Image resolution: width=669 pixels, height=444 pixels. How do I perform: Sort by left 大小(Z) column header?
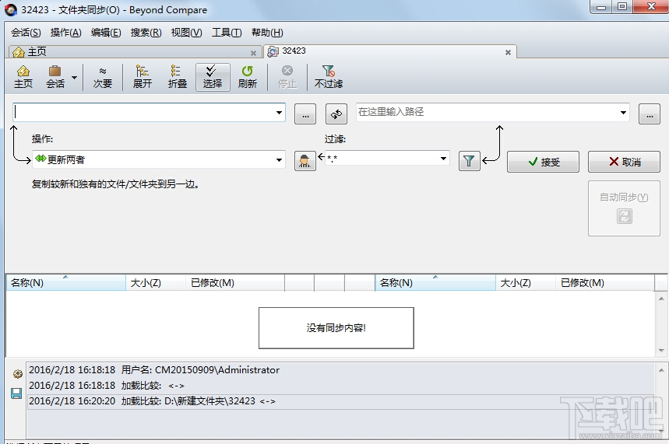coord(156,283)
